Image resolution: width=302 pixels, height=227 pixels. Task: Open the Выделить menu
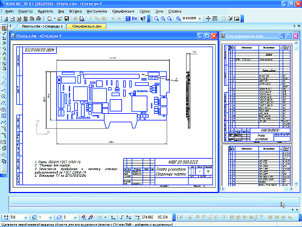coord(45,12)
